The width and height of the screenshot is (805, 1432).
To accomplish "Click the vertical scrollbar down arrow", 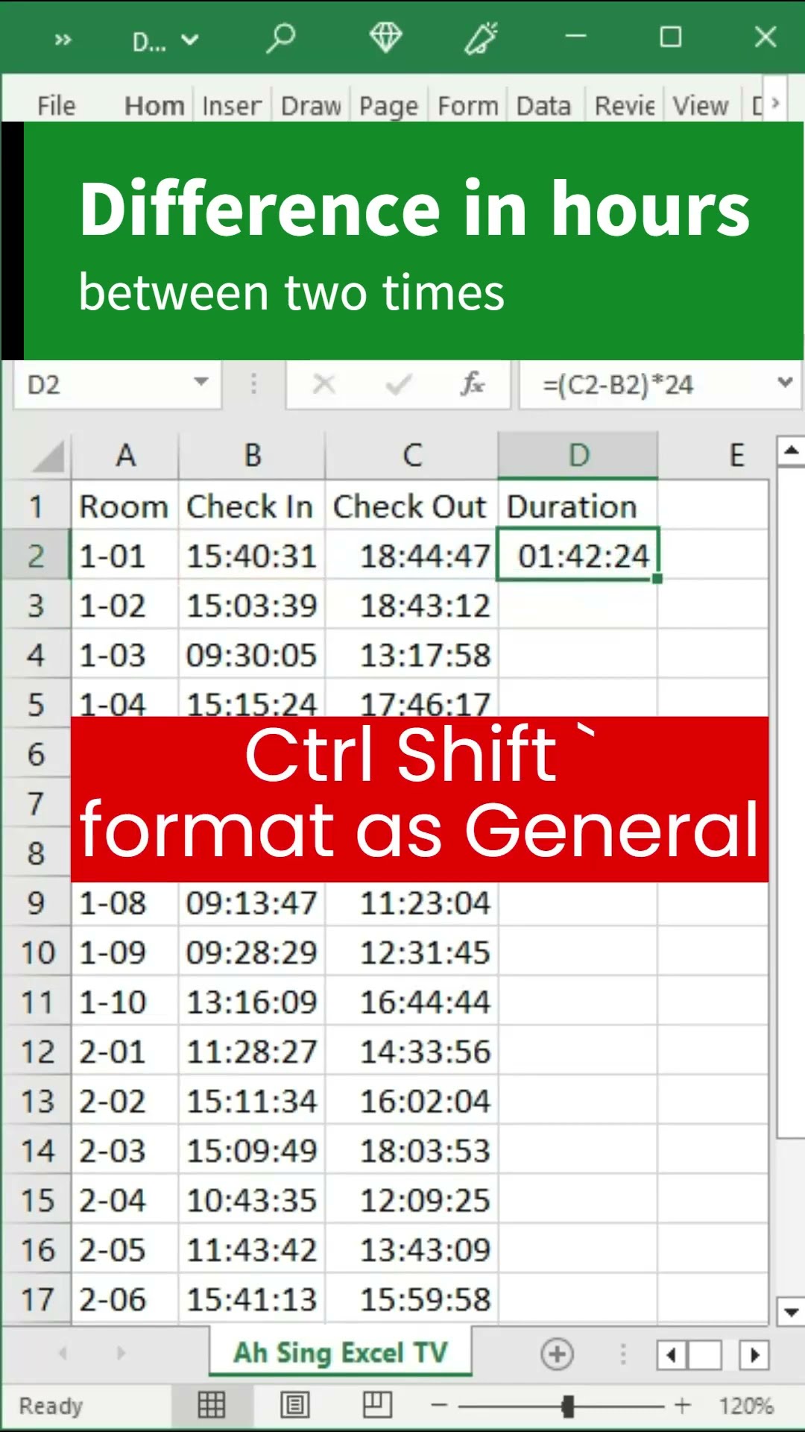I will click(x=791, y=1312).
